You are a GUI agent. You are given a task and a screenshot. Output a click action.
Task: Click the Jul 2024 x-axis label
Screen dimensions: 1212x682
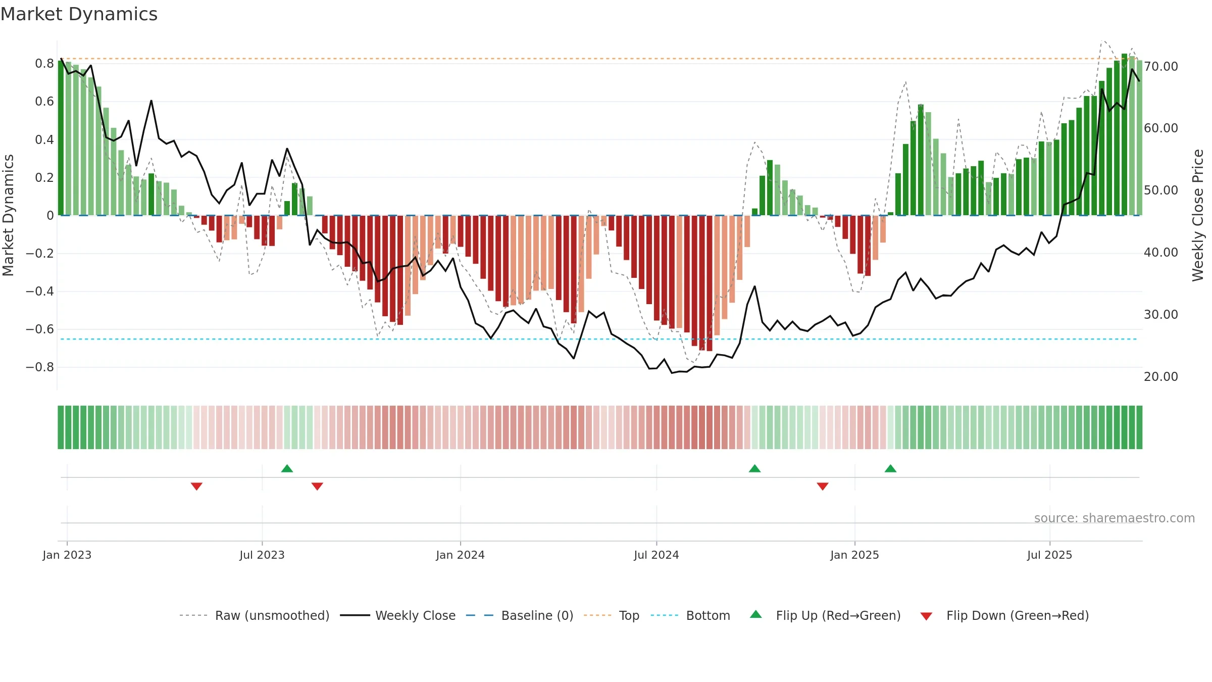656,555
